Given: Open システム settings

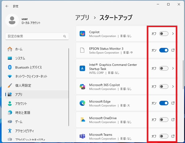Looking at the screenshot, I should point(37,58).
